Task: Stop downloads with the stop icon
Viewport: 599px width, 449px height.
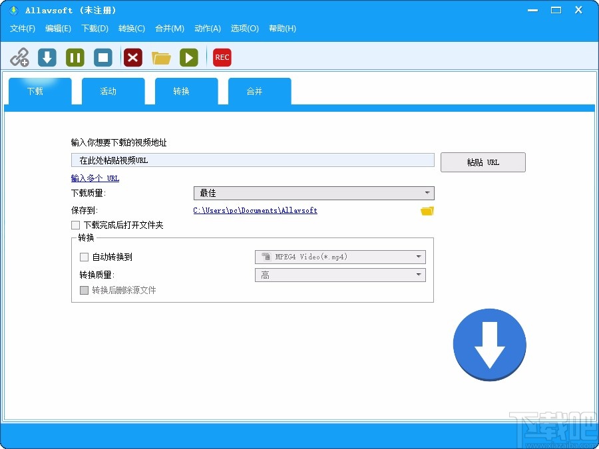Action: pos(103,57)
